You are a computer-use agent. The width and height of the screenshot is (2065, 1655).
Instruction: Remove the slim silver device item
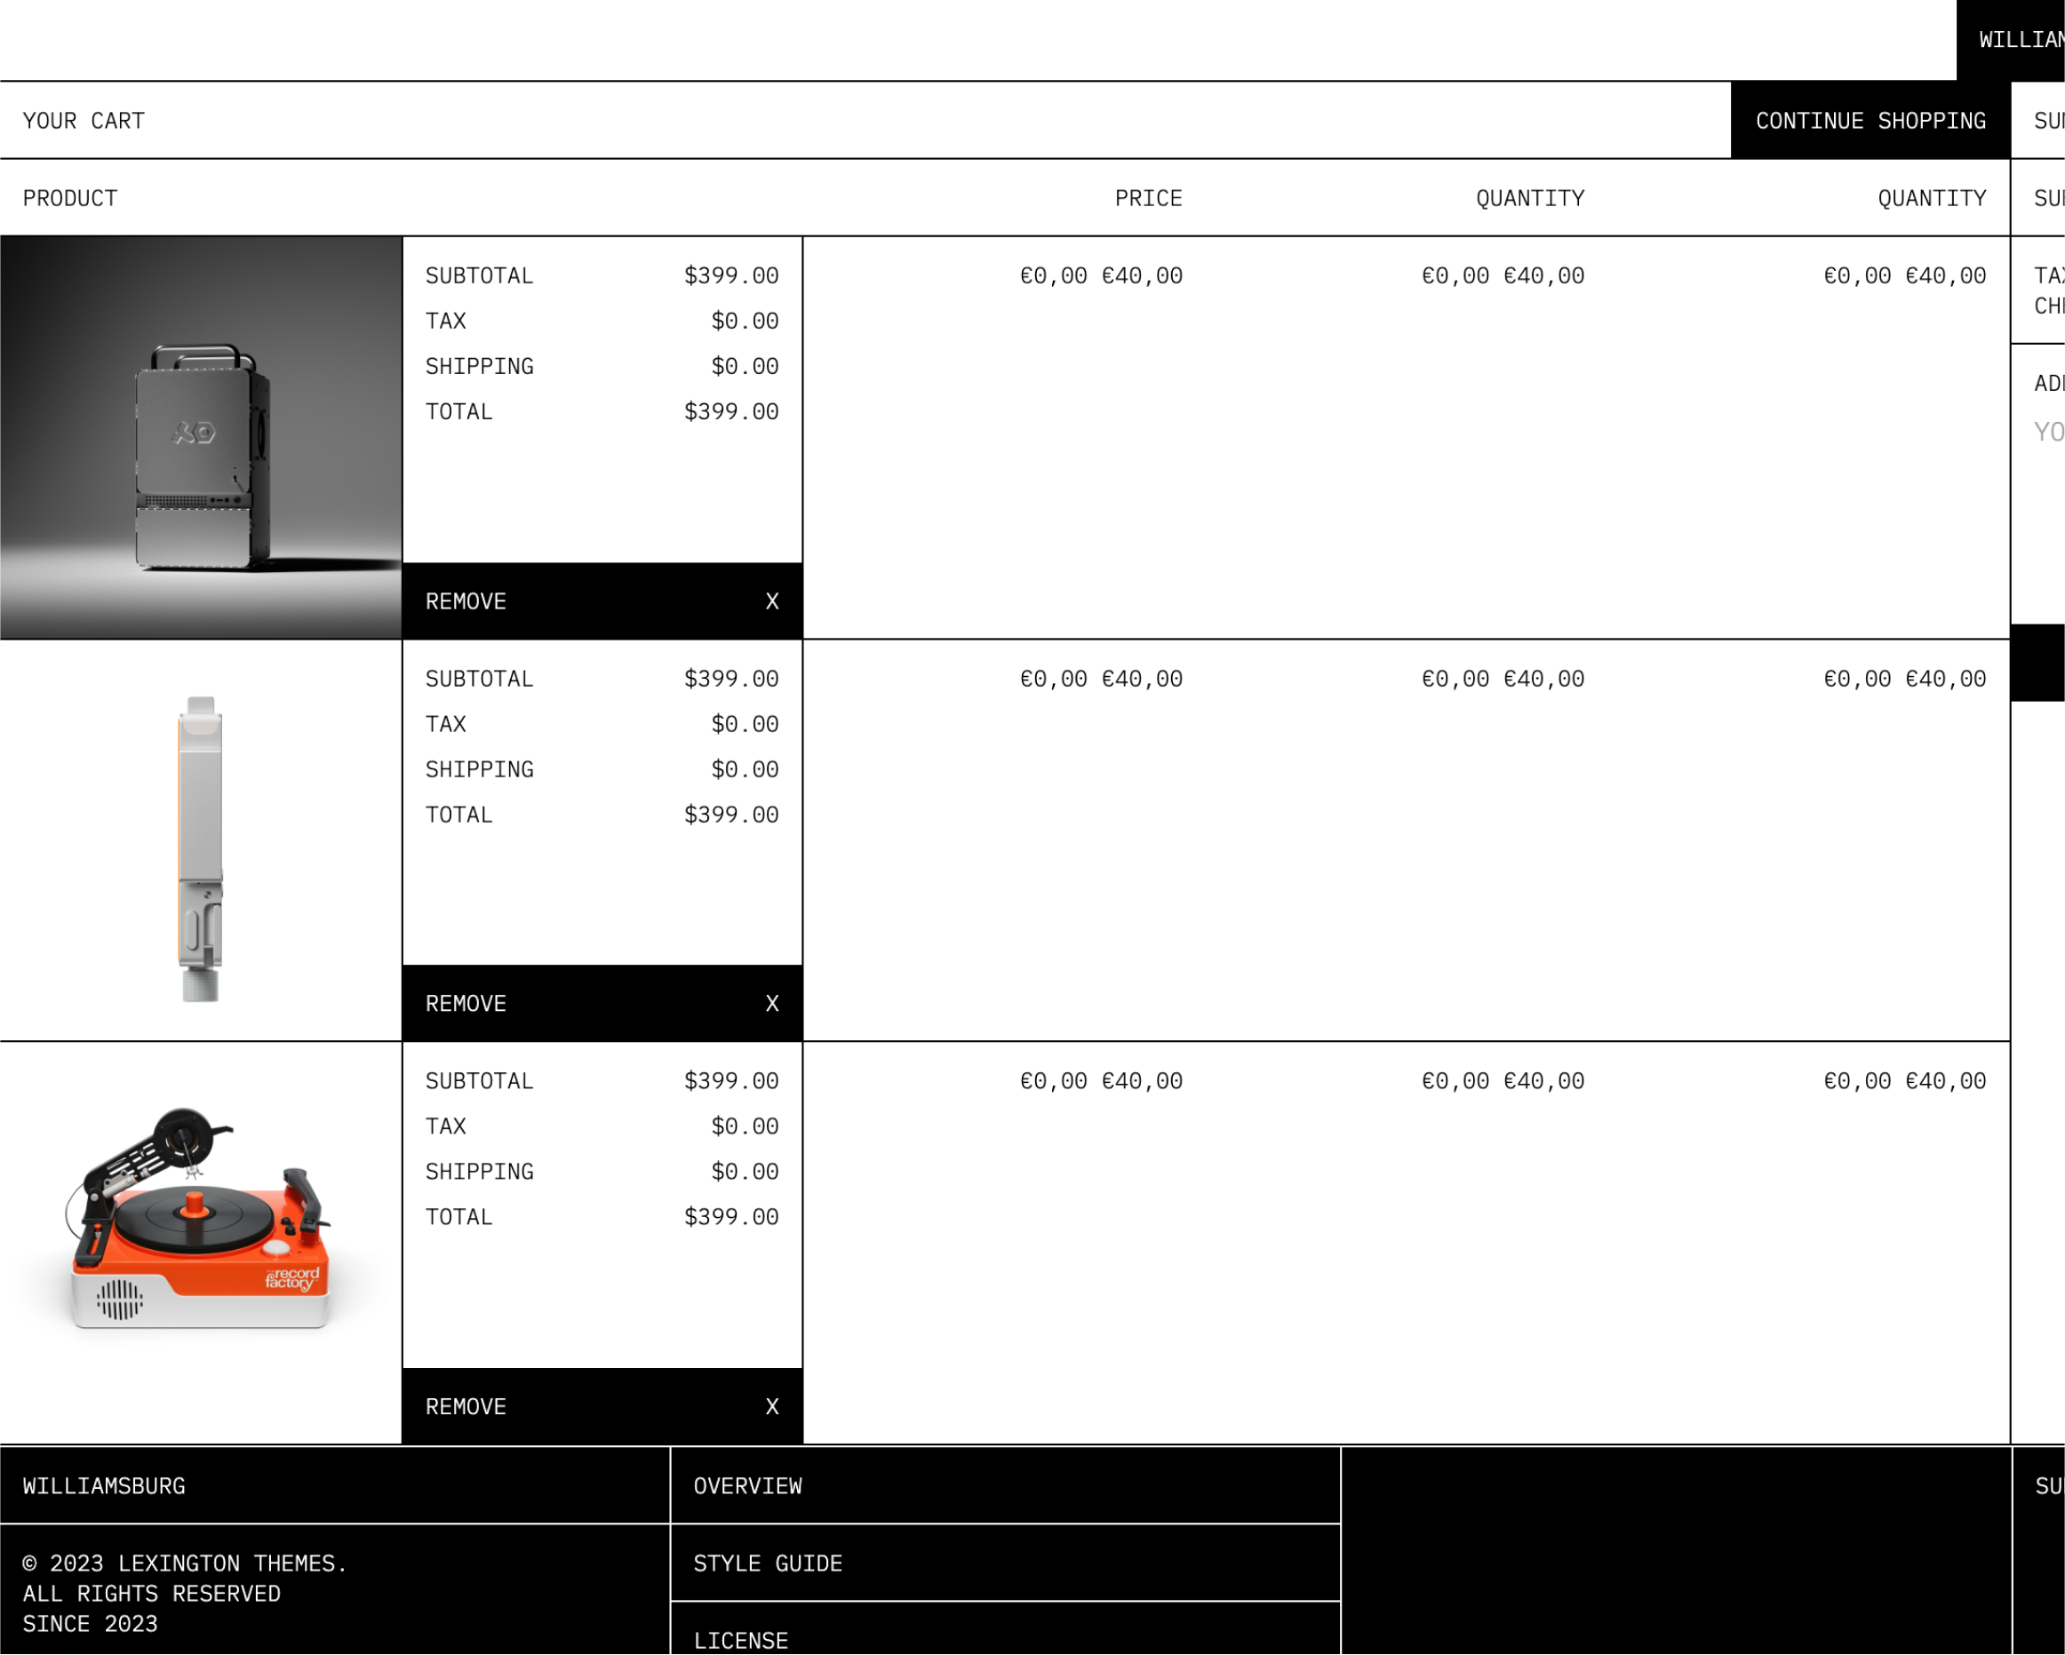coord(602,1004)
